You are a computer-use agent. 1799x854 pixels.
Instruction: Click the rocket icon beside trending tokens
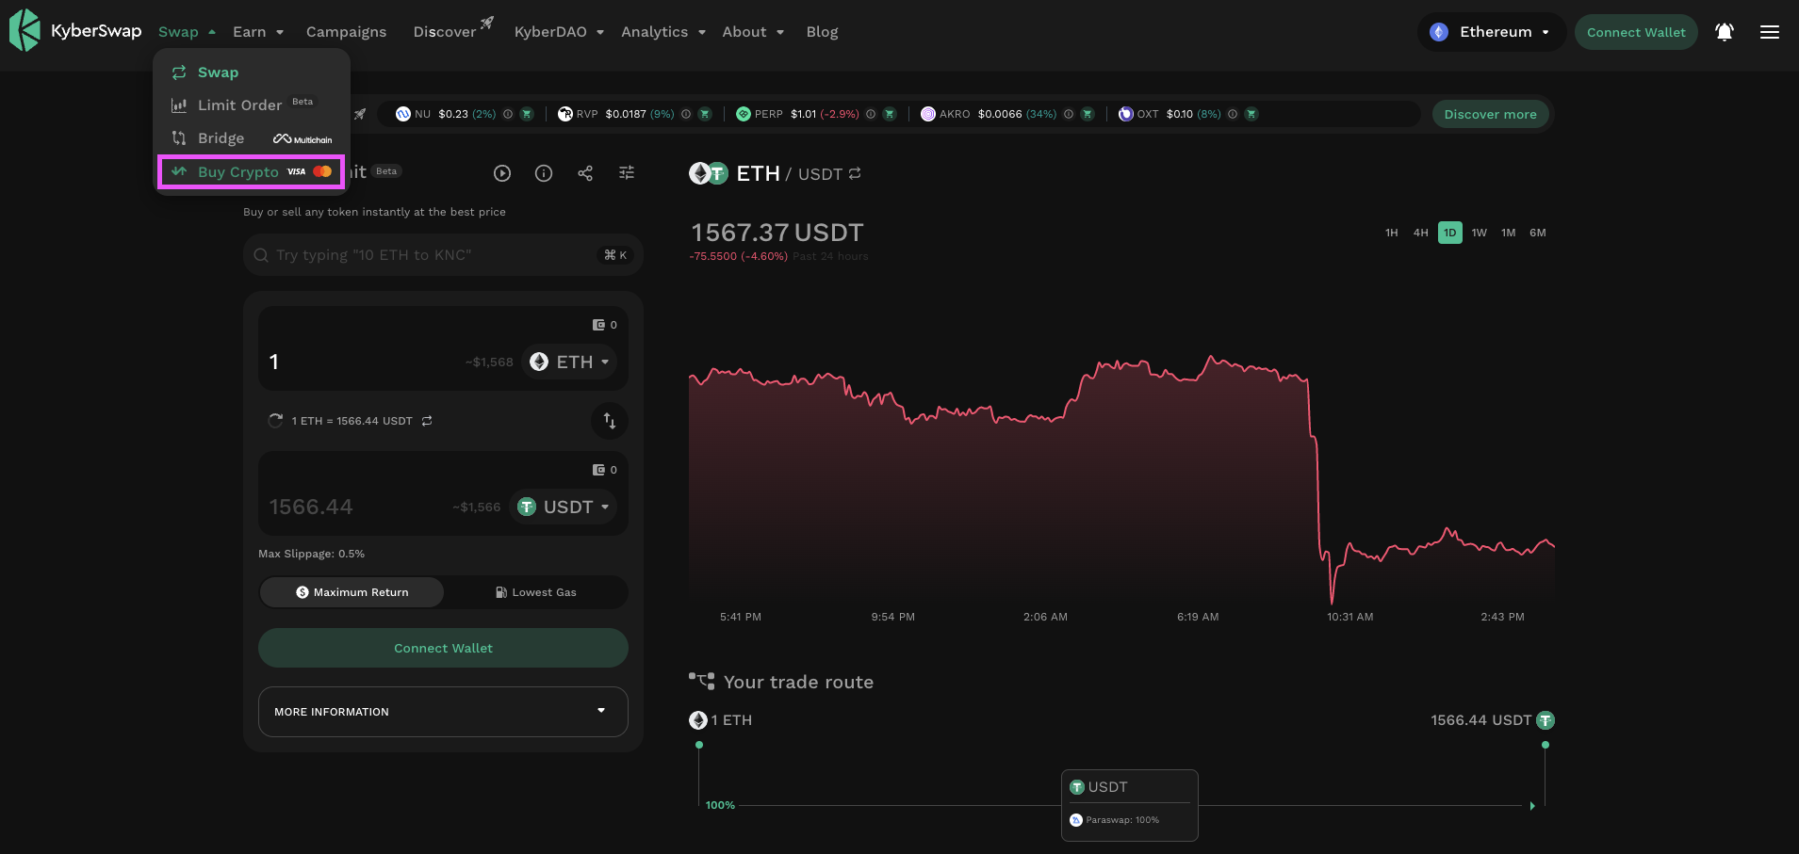[360, 114]
